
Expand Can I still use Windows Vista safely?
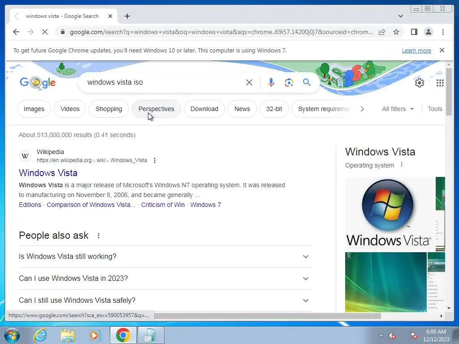(x=165, y=301)
